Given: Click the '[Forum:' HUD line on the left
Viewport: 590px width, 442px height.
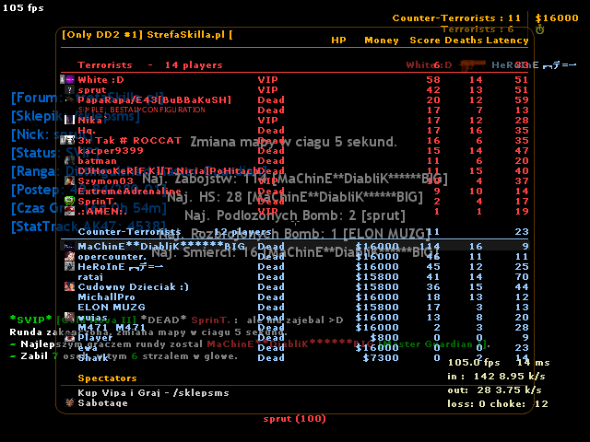Looking at the screenshot, I should click(88, 98).
